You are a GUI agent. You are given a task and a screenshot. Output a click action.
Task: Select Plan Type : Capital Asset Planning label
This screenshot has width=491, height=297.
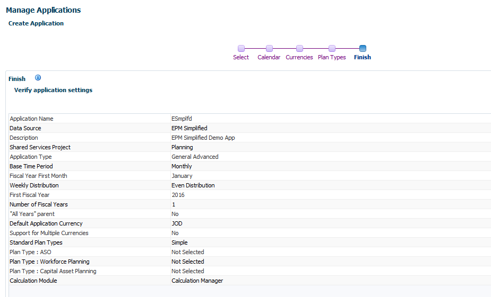coord(53,271)
